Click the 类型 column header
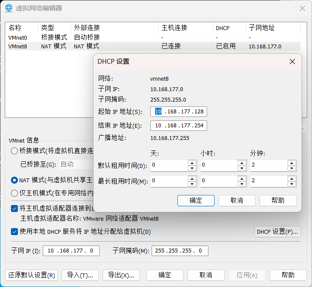Viewport: 312px width, 287px height. click(x=55, y=28)
